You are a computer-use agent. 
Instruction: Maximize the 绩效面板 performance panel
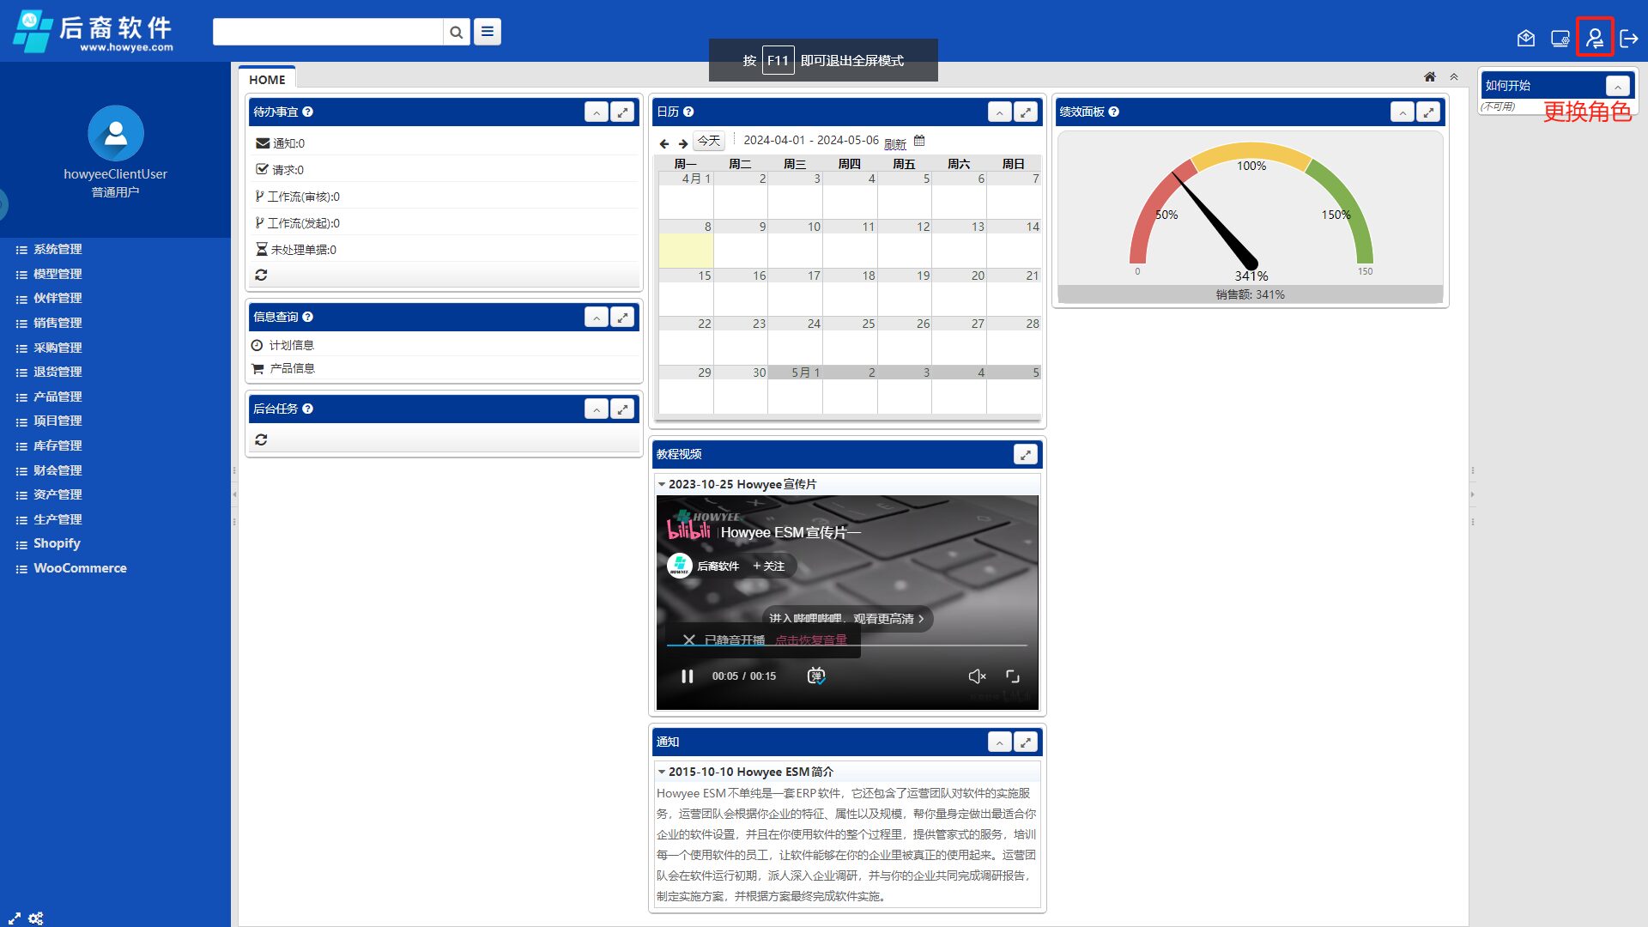1428,112
